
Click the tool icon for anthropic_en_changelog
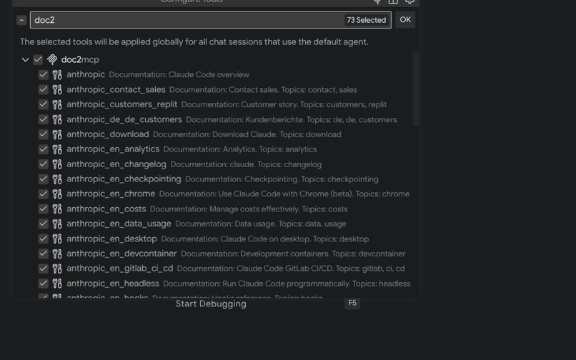57,164
